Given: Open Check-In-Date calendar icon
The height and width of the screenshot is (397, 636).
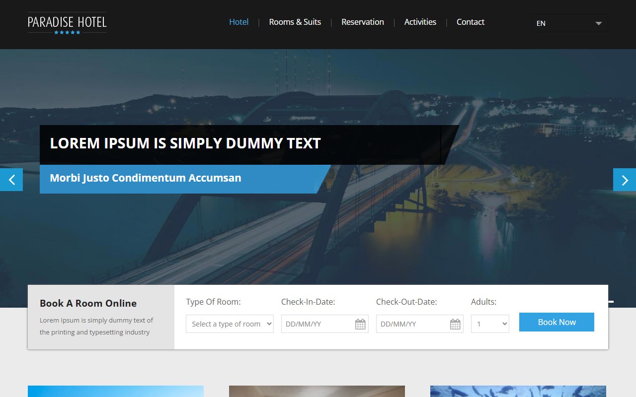Looking at the screenshot, I should tap(360, 324).
